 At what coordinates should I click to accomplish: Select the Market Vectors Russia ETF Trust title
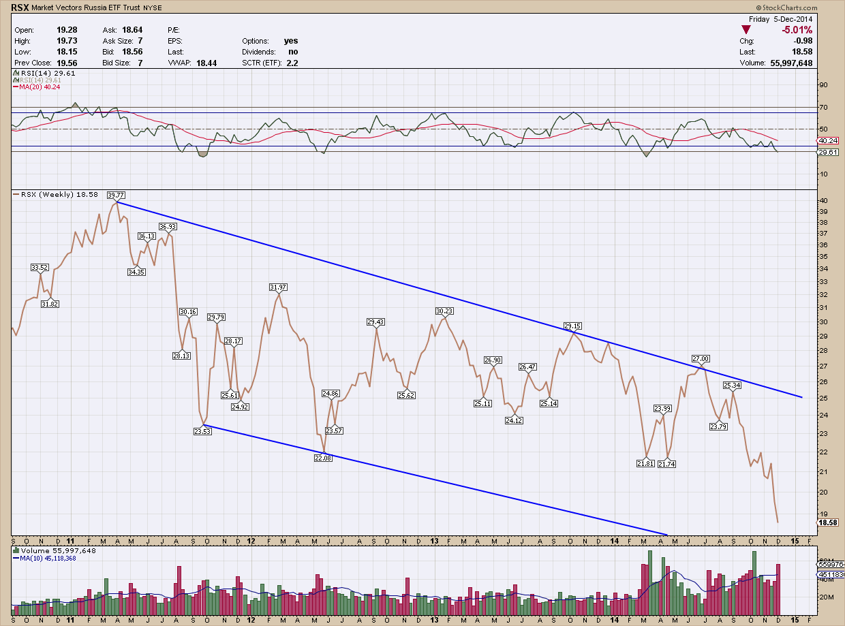pyautogui.click(x=85, y=9)
